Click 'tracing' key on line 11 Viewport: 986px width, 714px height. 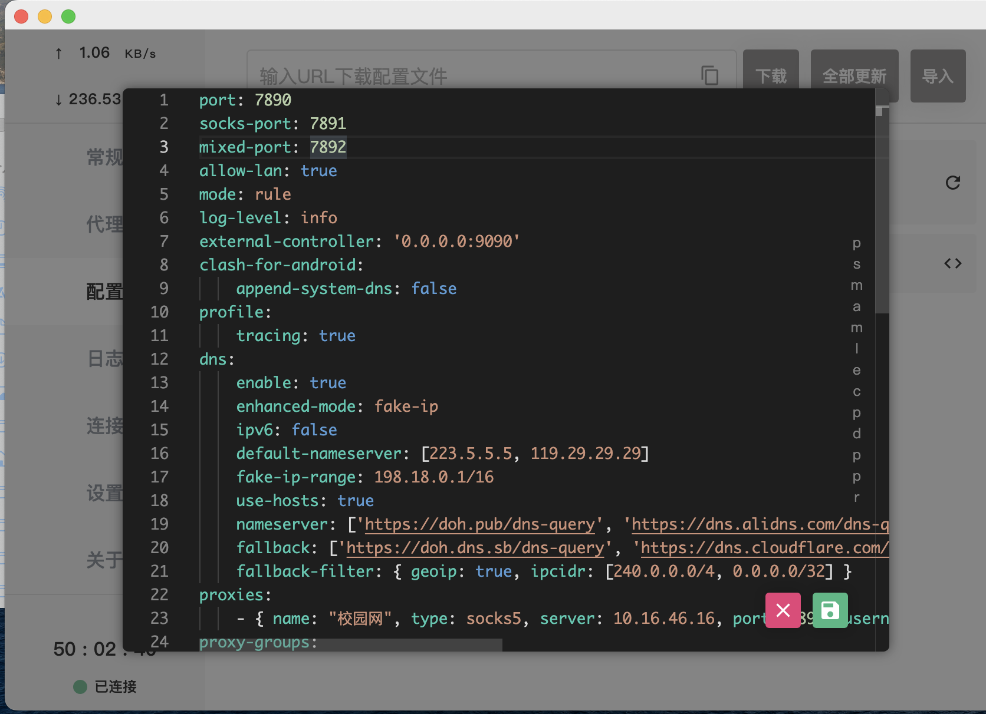[268, 335]
